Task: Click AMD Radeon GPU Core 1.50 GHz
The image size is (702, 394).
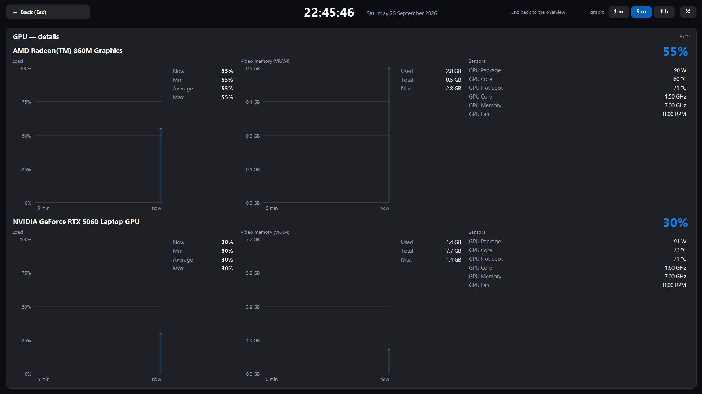Action: (578, 97)
